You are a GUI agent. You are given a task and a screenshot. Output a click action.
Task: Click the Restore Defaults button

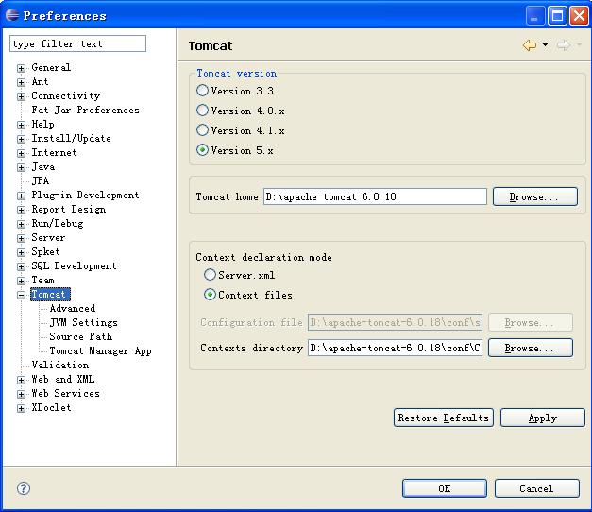[x=443, y=418]
